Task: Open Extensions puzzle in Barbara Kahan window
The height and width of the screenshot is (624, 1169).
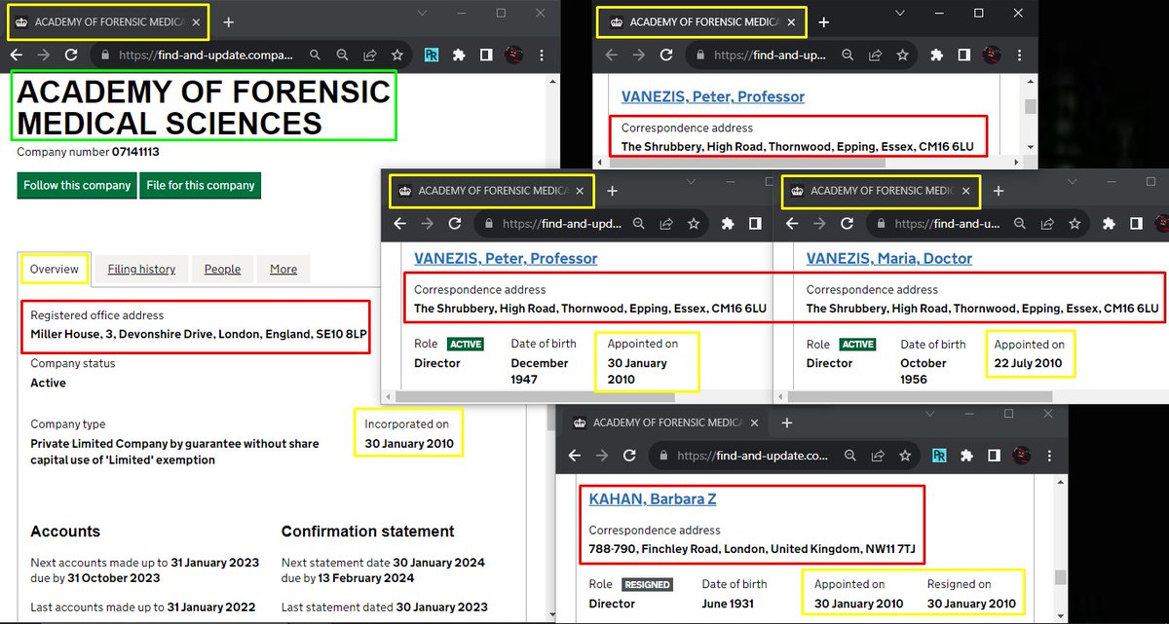Action: 965,455
